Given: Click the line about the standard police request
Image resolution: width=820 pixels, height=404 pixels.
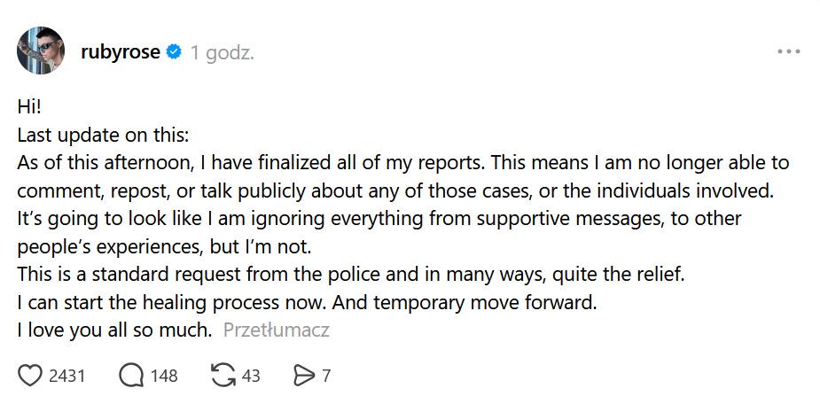Looking at the screenshot, I should [x=351, y=275].
